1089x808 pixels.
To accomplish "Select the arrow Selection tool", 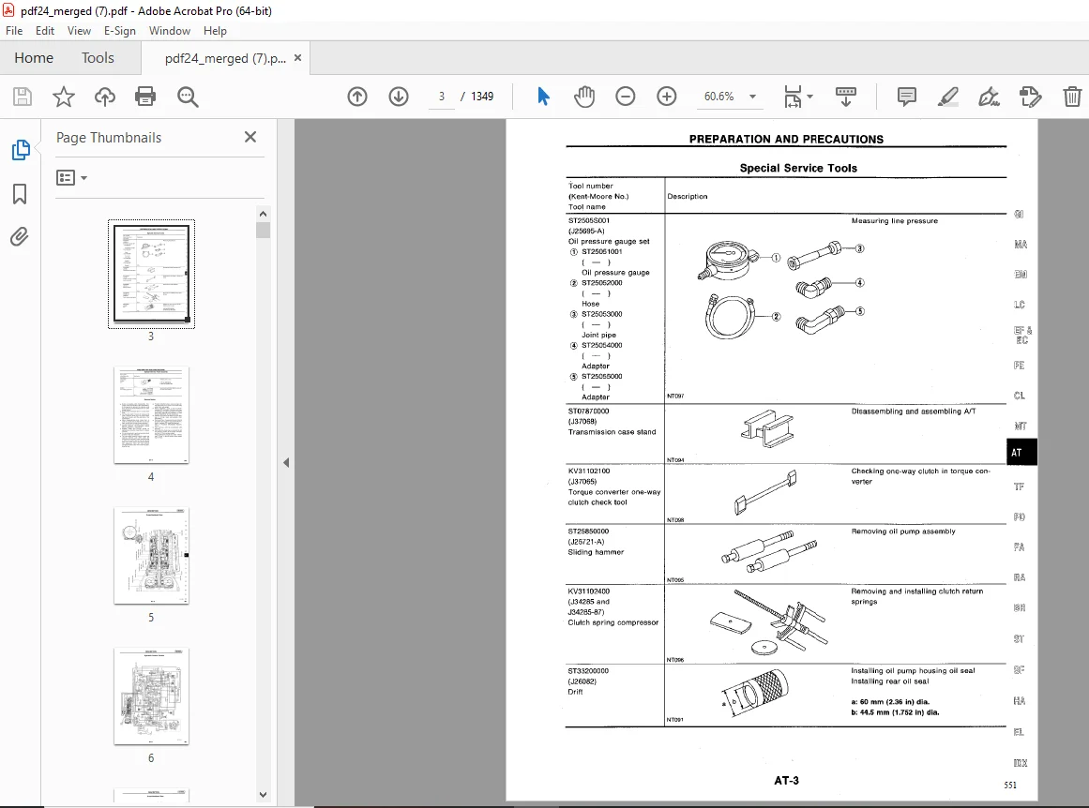I will tap(543, 97).
